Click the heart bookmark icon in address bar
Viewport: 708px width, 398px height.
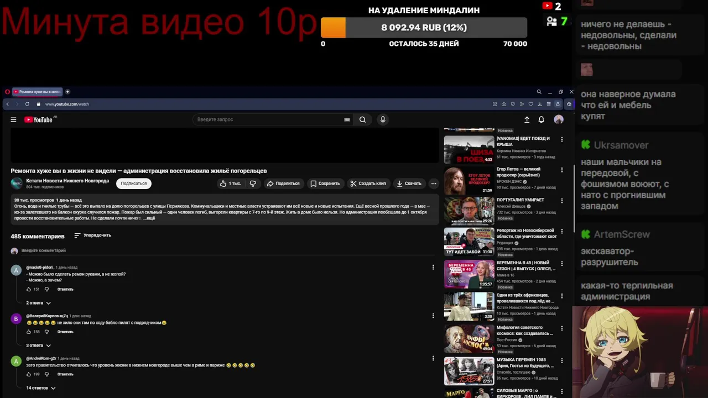point(531,104)
